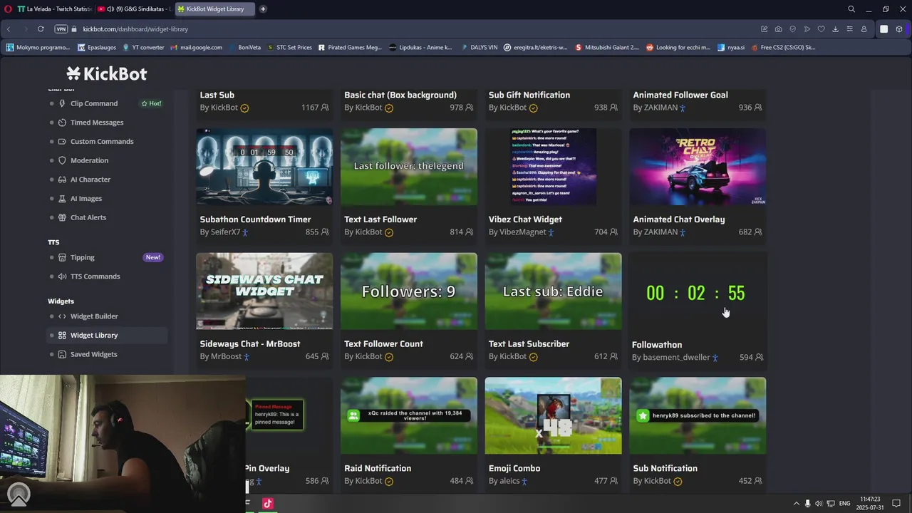The image size is (912, 513).
Task: Open the easy setup sliders icon
Action: [x=849, y=29]
